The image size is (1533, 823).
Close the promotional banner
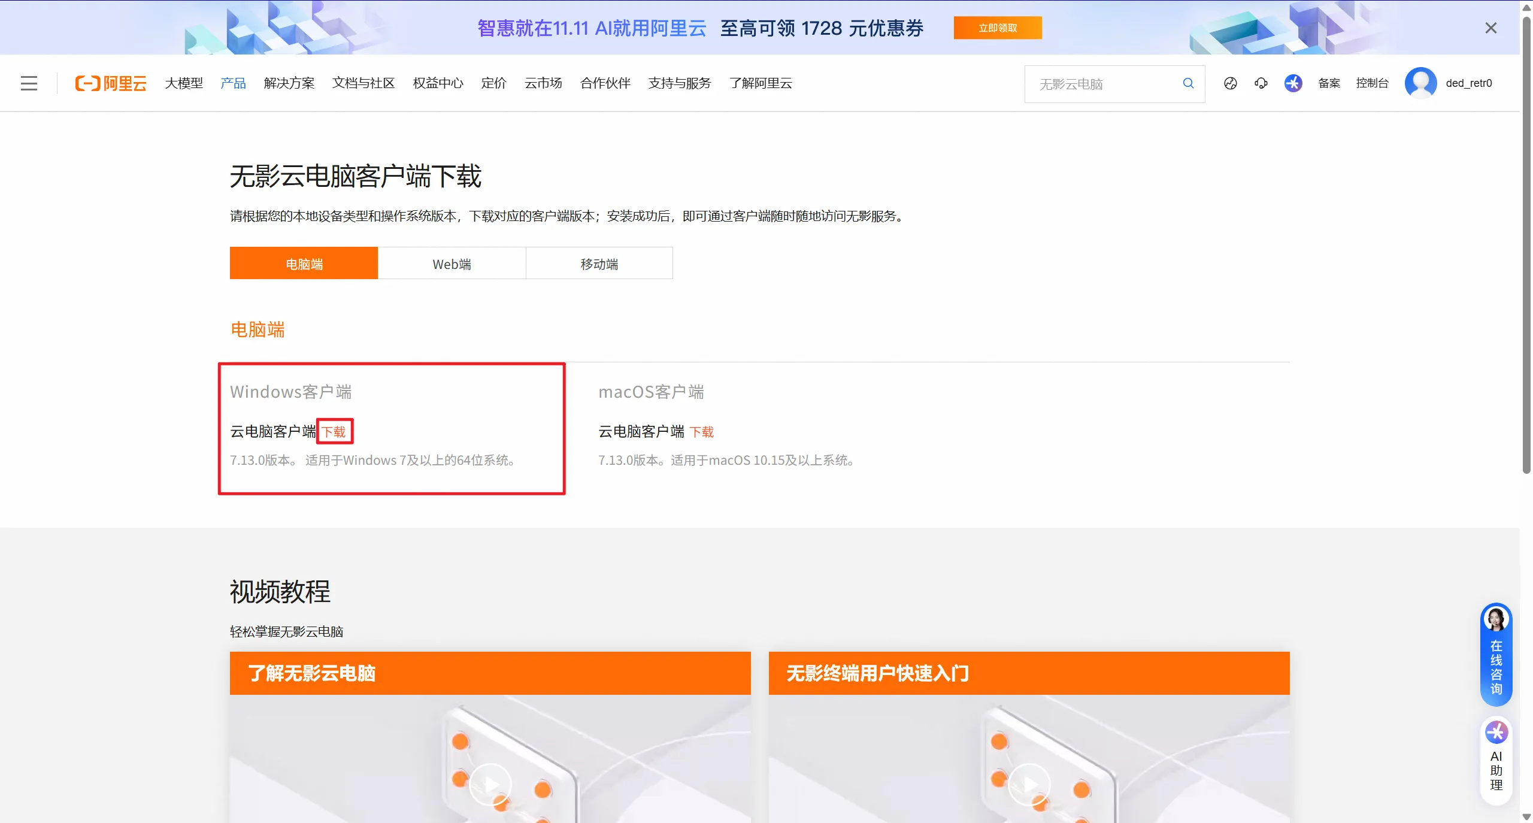(x=1490, y=28)
